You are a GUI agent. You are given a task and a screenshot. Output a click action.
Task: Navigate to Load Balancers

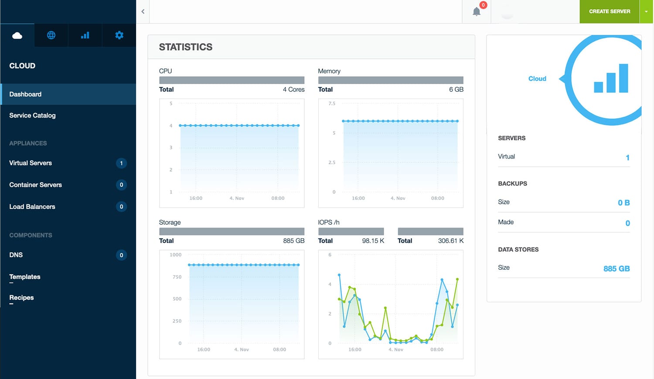32,206
